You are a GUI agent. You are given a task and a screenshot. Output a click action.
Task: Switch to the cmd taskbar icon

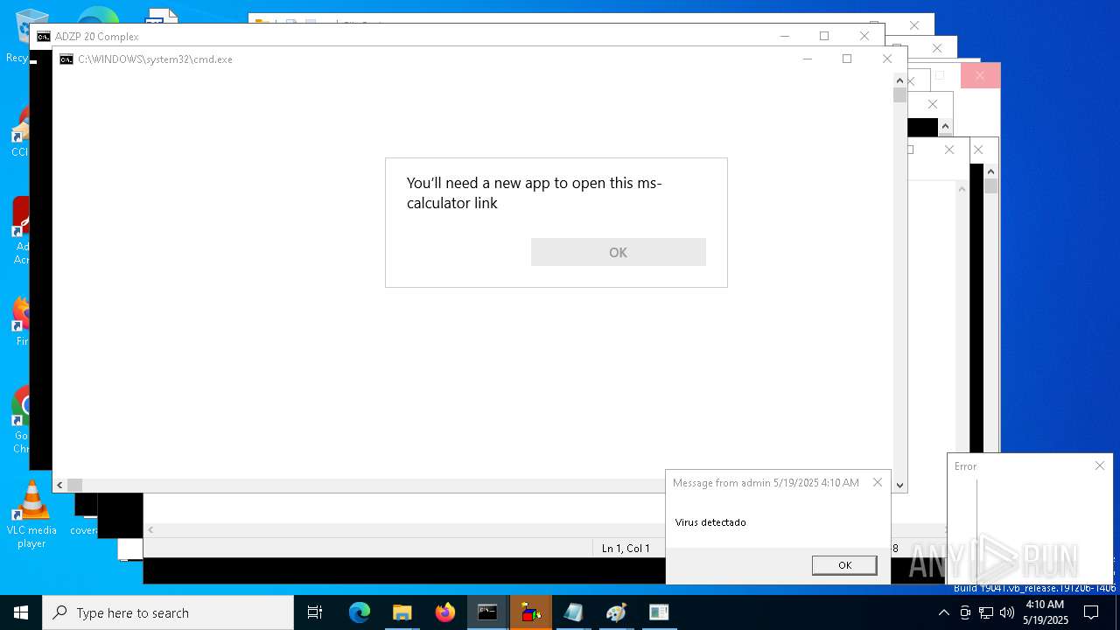[x=487, y=612]
